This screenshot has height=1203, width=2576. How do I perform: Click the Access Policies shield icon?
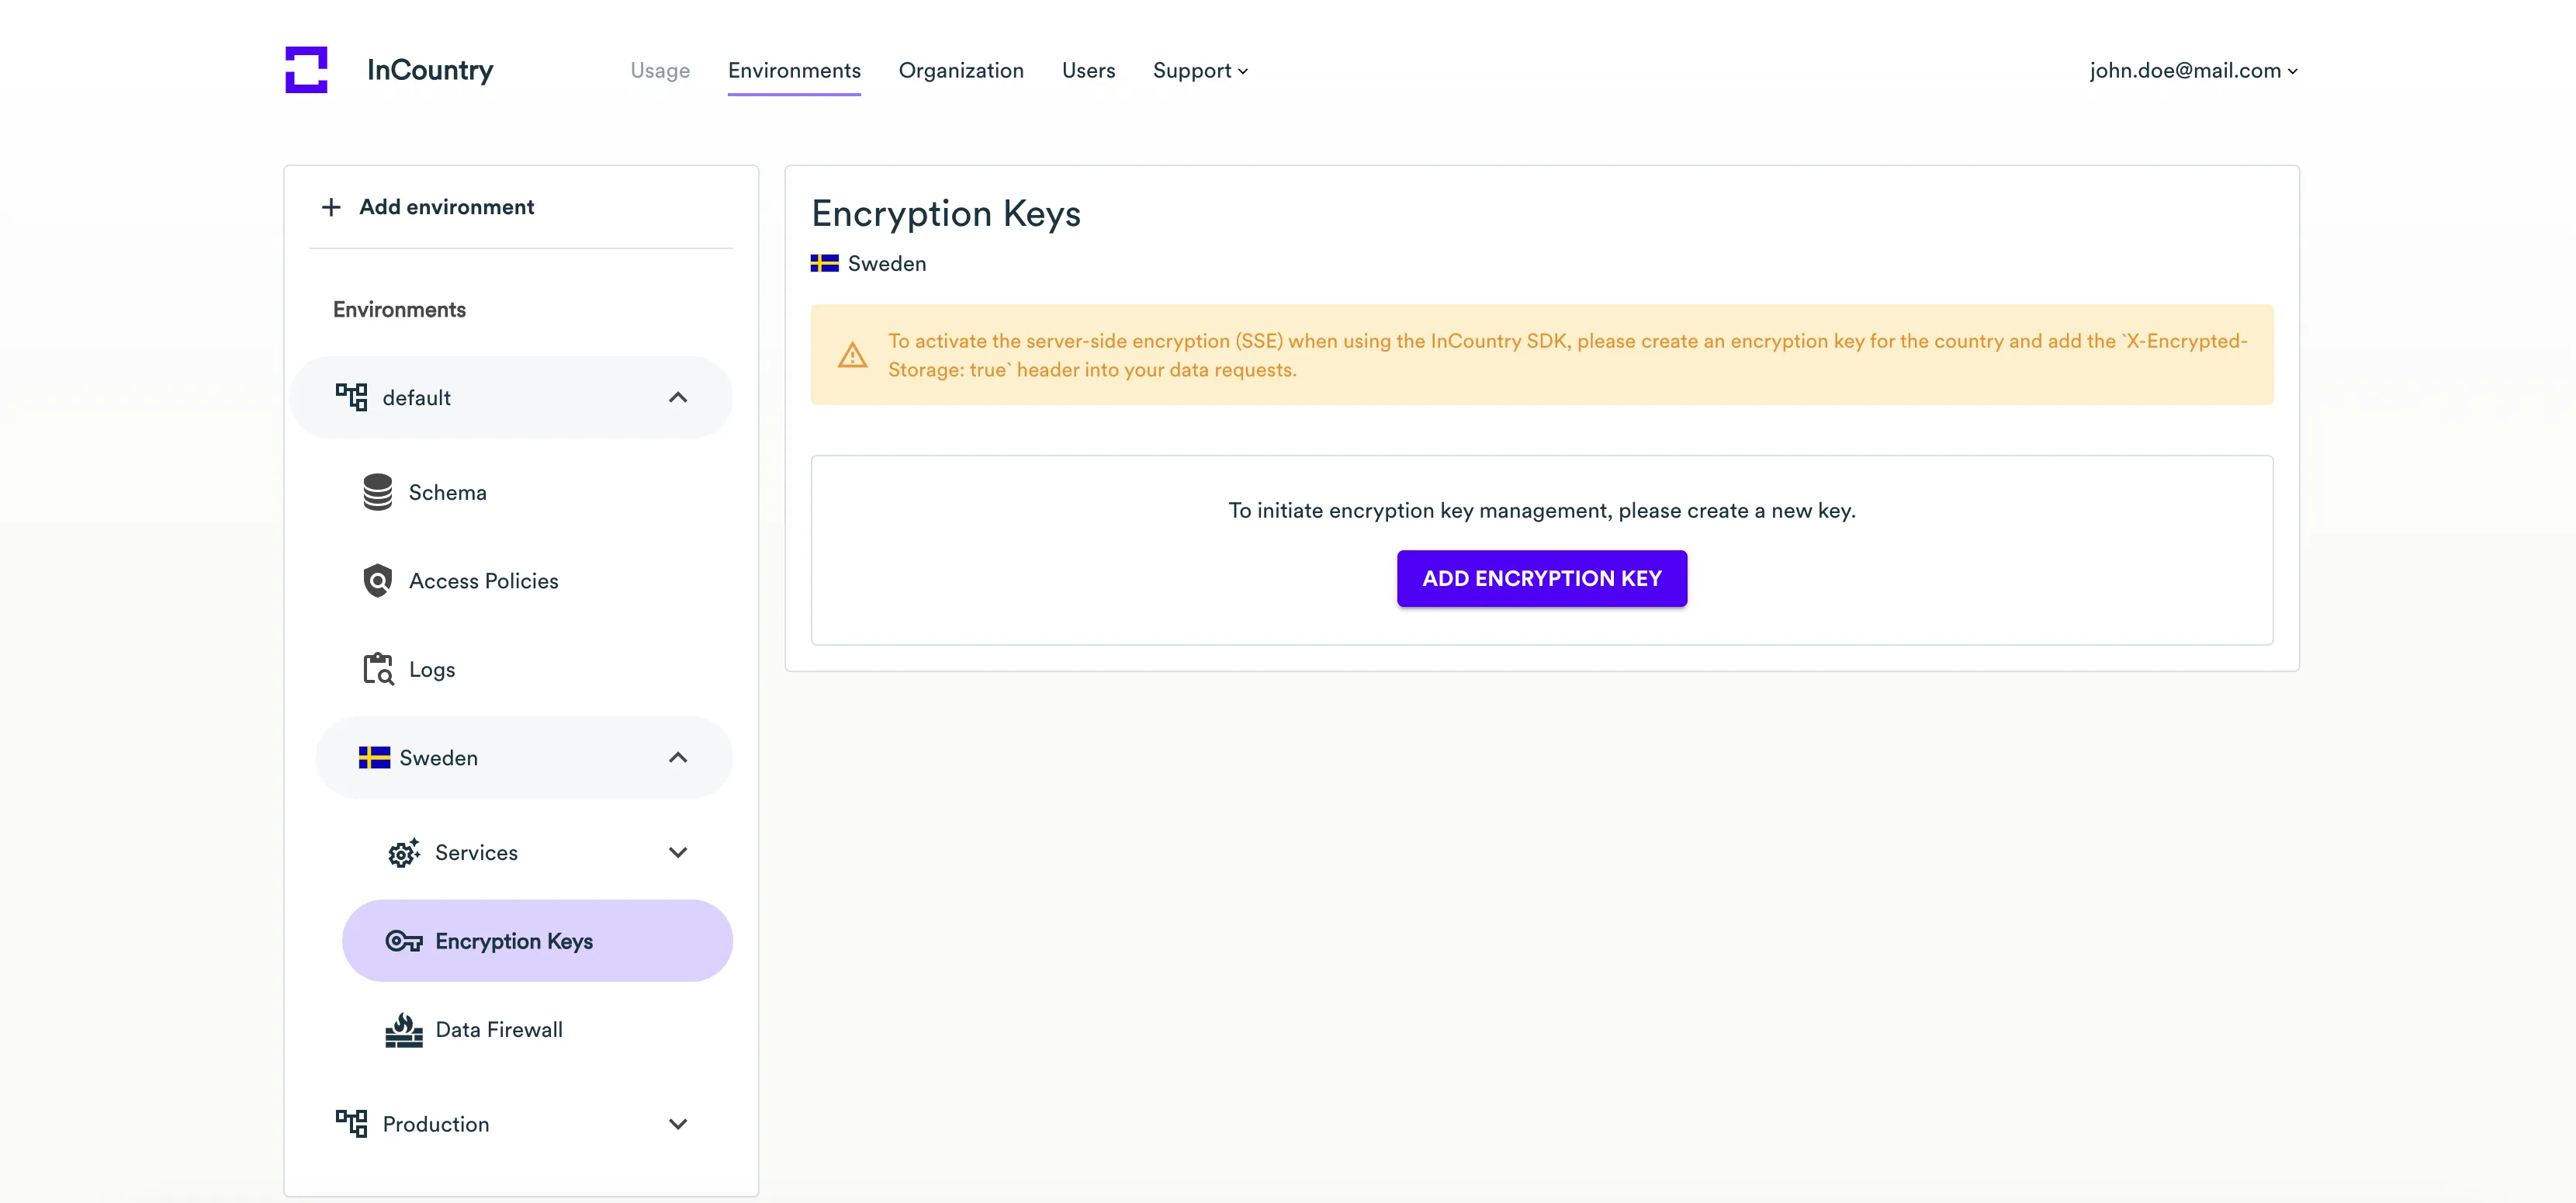pyautogui.click(x=377, y=581)
